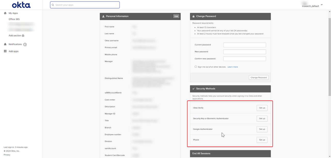Click the Division label
The width and height of the screenshot is (331, 158).
(108, 142)
